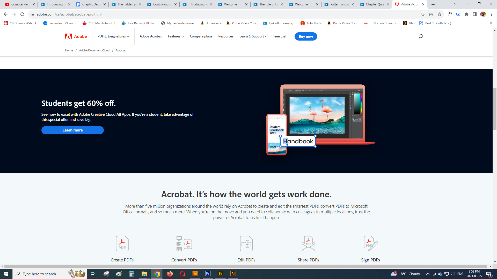Click the Buy now button
Screen dimensions: 497x279
tap(306, 36)
